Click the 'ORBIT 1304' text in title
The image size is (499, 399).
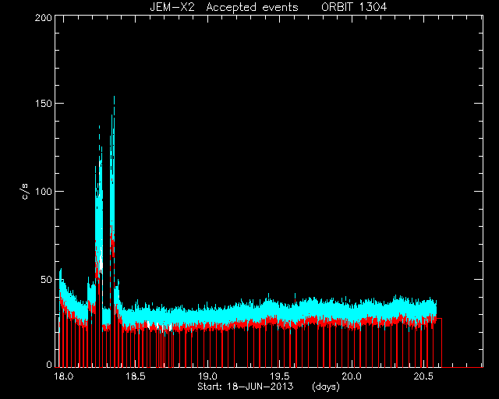(354, 7)
